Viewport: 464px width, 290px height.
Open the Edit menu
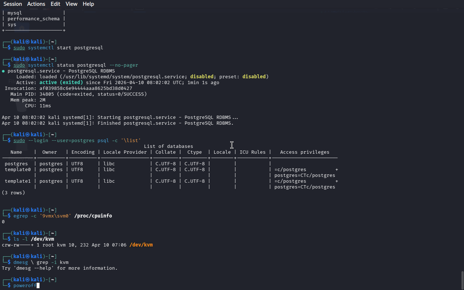point(55,4)
